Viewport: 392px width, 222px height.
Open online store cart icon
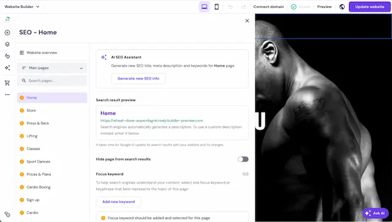coord(7,83)
